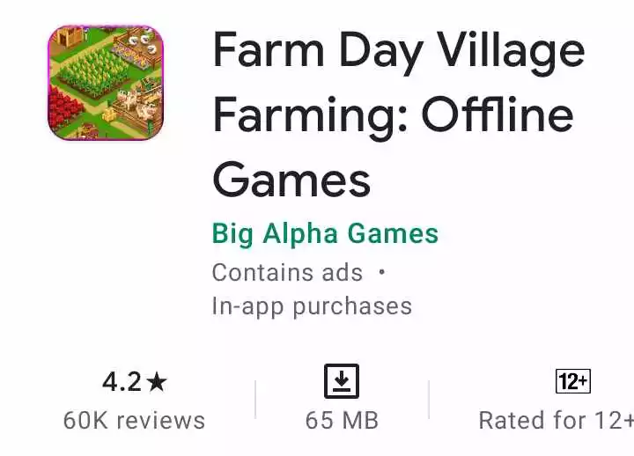The image size is (634, 456).
Task: Open the Big Alpha Games developer page
Action: 325,234
